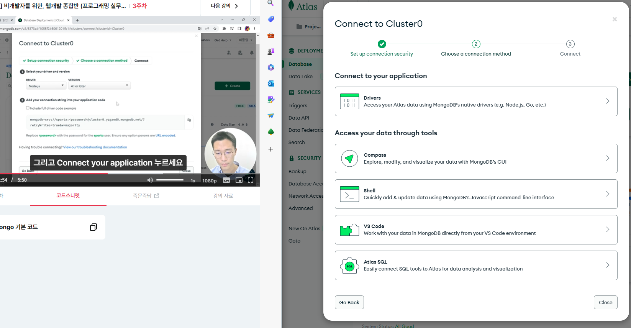Copy the mongo 기본 코드 snippet
The width and height of the screenshot is (631, 328).
(93, 227)
